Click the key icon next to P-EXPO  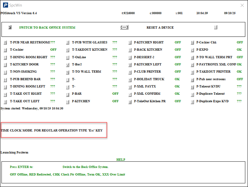click(x=192, y=50)
